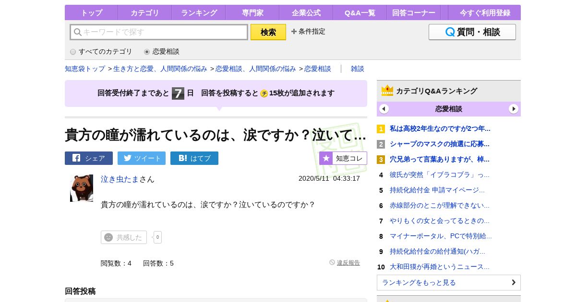Select 恋愛相談 radio button
The width and height of the screenshot is (576, 302).
147,52
